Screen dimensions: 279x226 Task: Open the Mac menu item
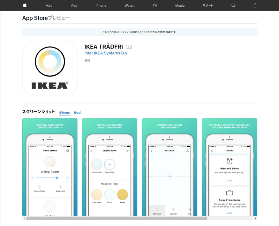click(x=49, y=6)
